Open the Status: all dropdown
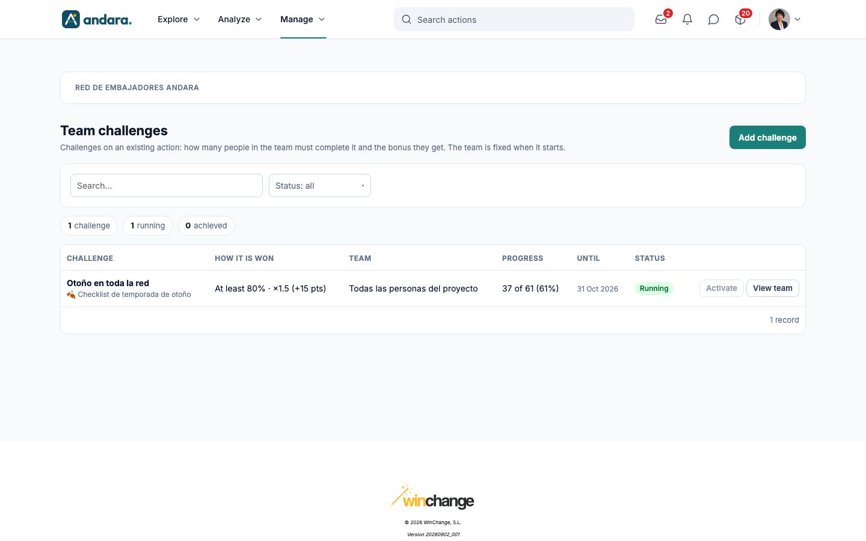 320,186
